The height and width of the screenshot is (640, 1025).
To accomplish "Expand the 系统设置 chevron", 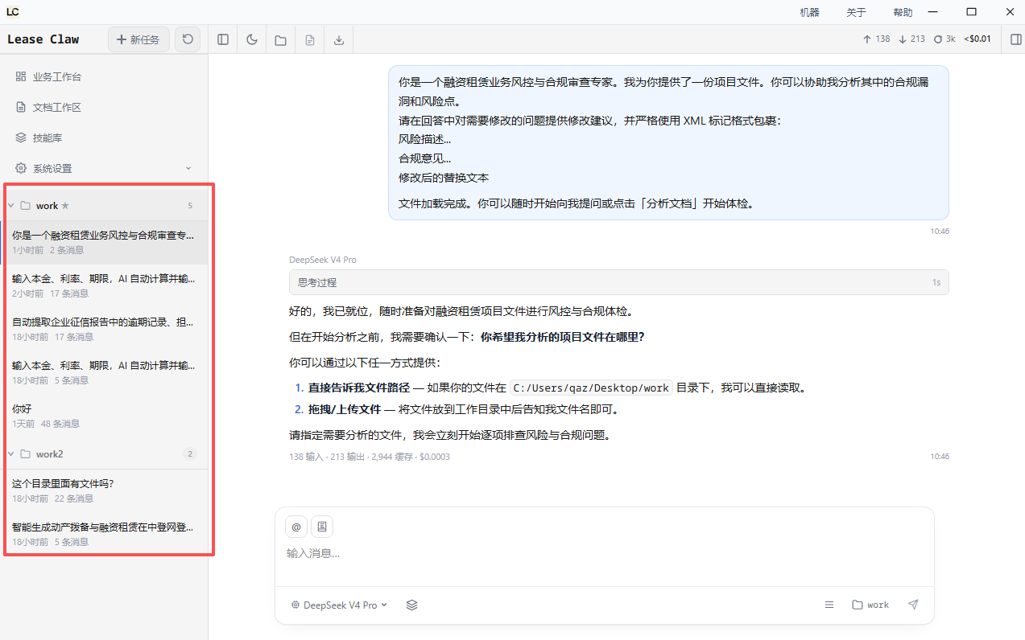I will click(x=188, y=169).
